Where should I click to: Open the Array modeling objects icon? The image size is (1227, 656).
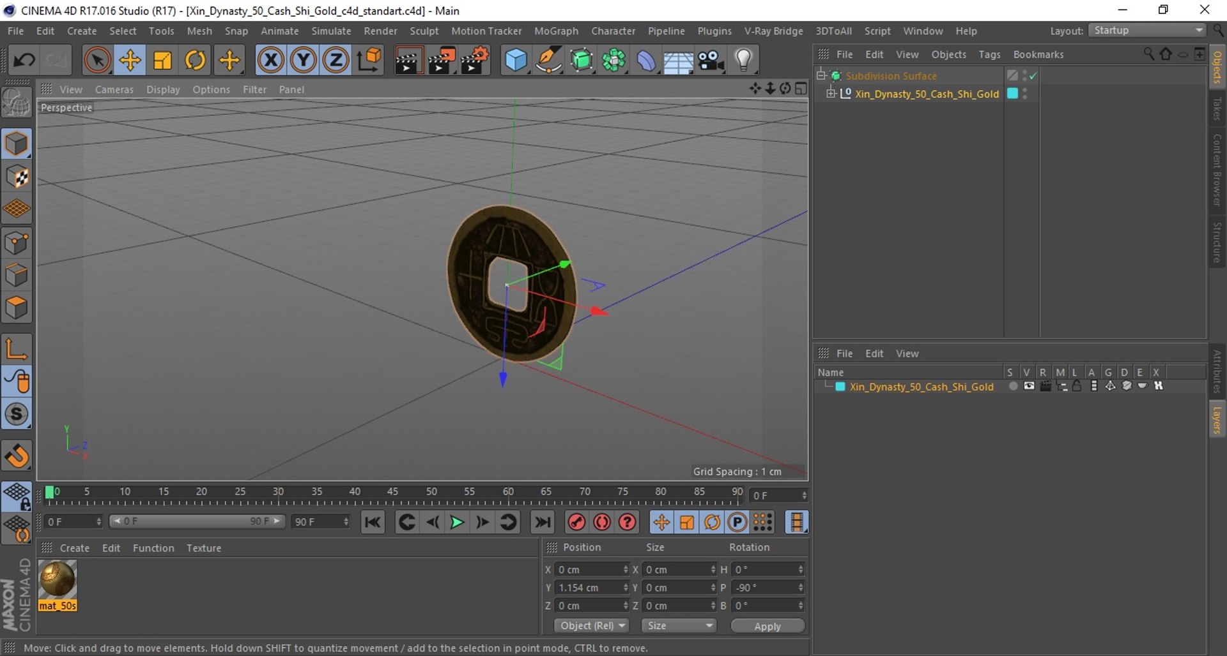pyautogui.click(x=614, y=60)
